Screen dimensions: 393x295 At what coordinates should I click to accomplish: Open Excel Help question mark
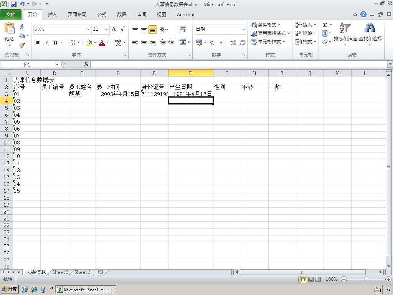tap(363, 14)
